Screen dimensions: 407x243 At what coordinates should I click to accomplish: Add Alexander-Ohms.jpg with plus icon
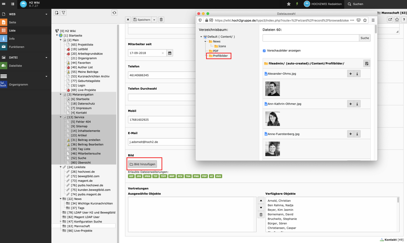coord(351,74)
